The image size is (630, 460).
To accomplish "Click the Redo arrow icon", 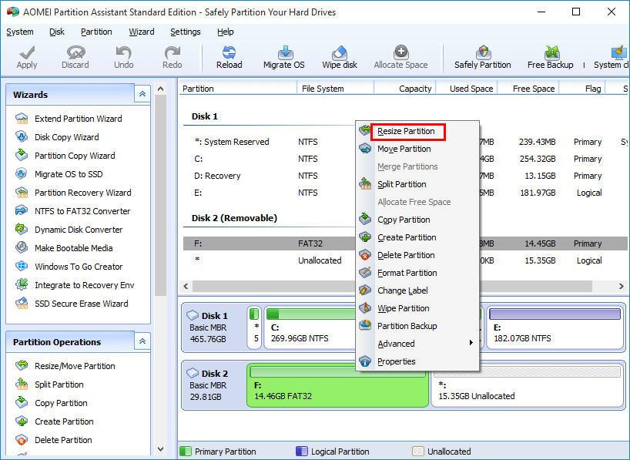I will [x=172, y=52].
